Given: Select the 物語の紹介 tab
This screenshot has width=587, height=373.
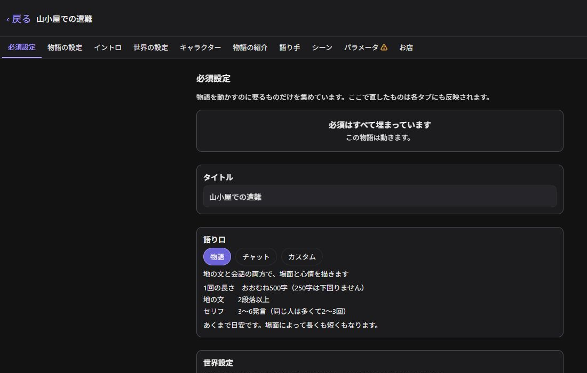Looking at the screenshot, I should pos(250,47).
